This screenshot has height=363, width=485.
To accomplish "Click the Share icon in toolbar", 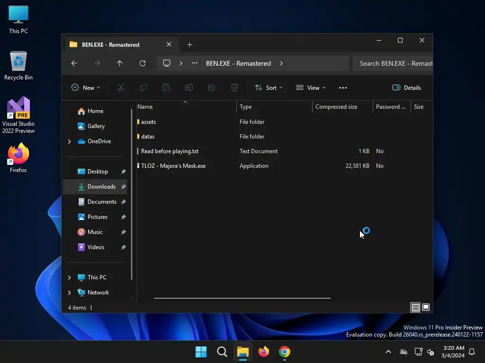I will tap(212, 87).
